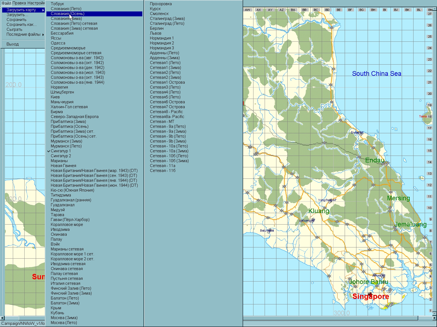Select the Yong Peng AF airfield marker

pos(331,201)
